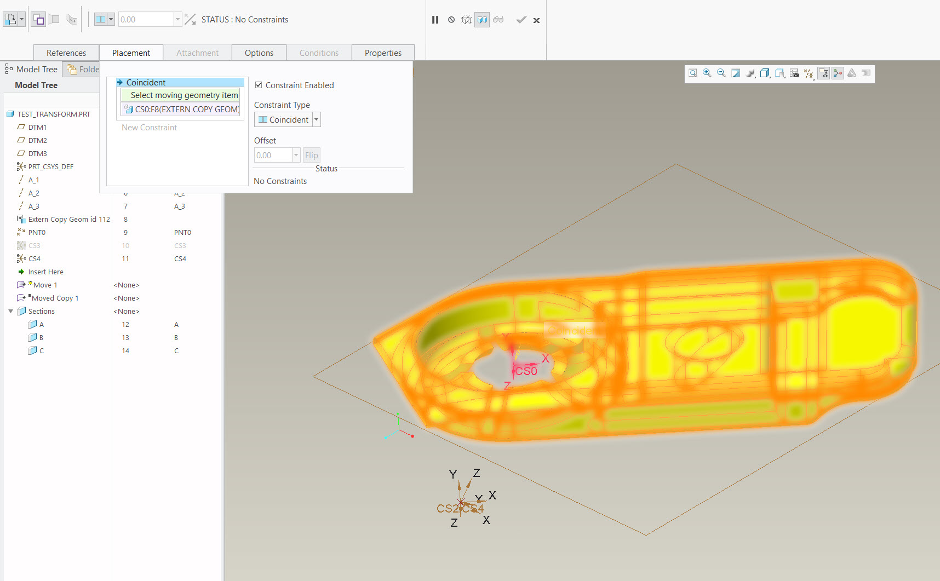Click the datum display filters icon
Image resolution: width=940 pixels, height=581 pixels.
[x=809, y=73]
